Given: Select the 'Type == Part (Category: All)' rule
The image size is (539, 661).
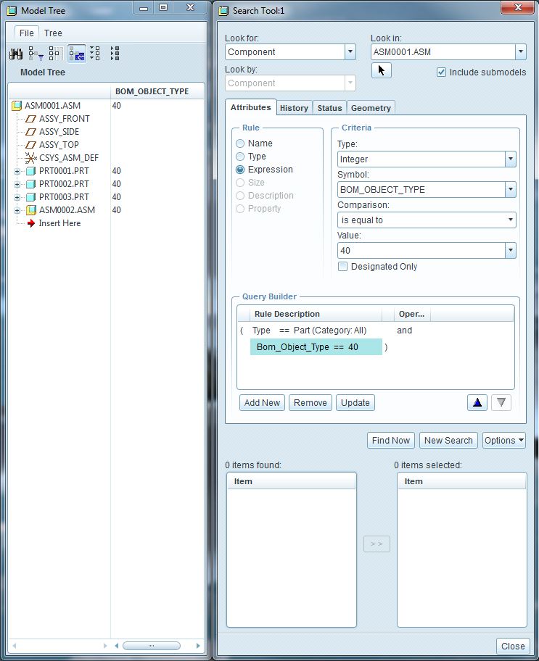Looking at the screenshot, I should [x=309, y=330].
